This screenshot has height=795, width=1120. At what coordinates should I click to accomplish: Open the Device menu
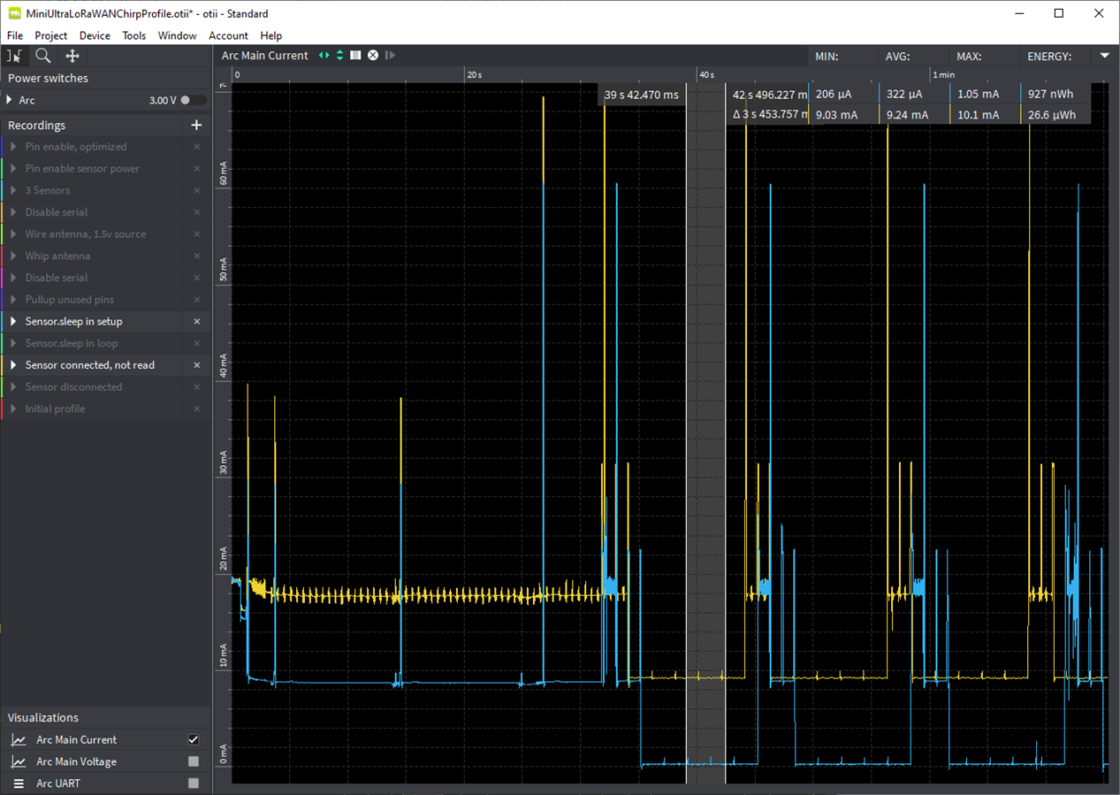[95, 35]
